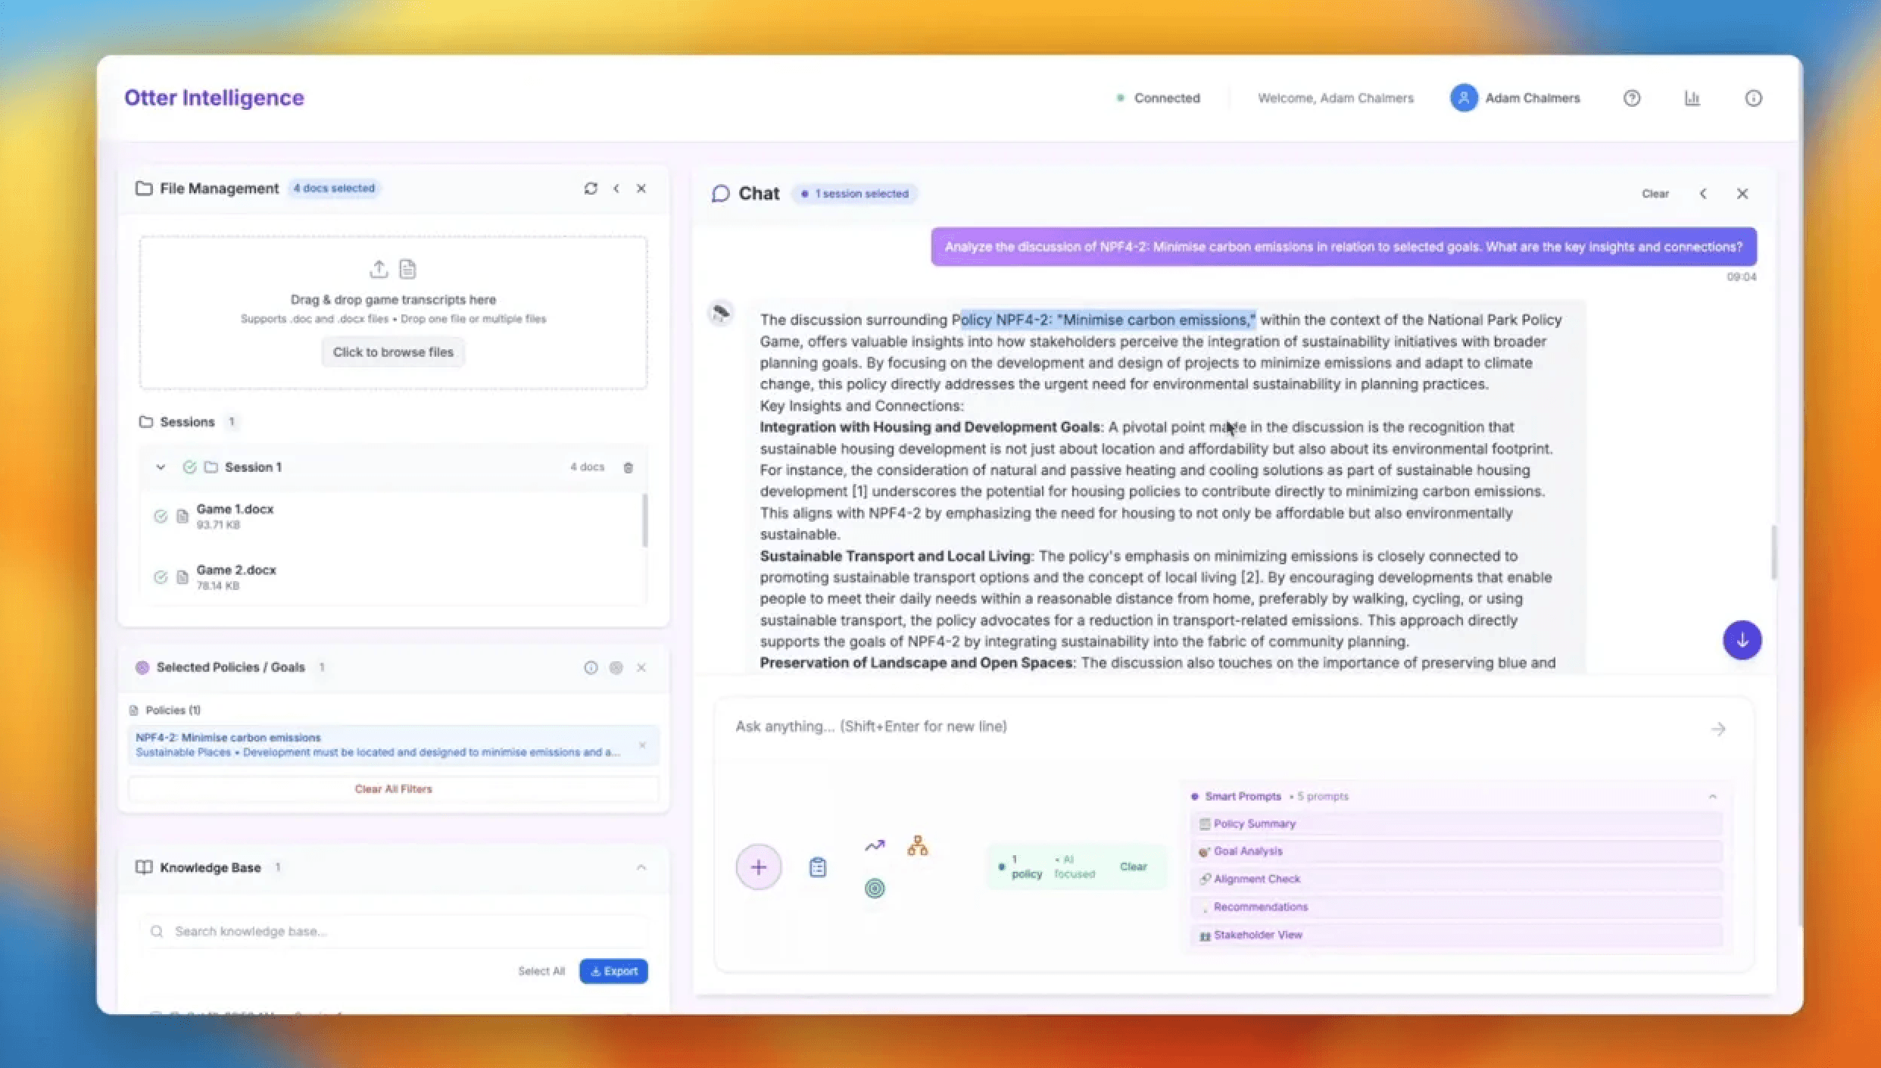Click the Ask anything input field
Viewport: 1881px width, 1068px height.
(1136, 726)
